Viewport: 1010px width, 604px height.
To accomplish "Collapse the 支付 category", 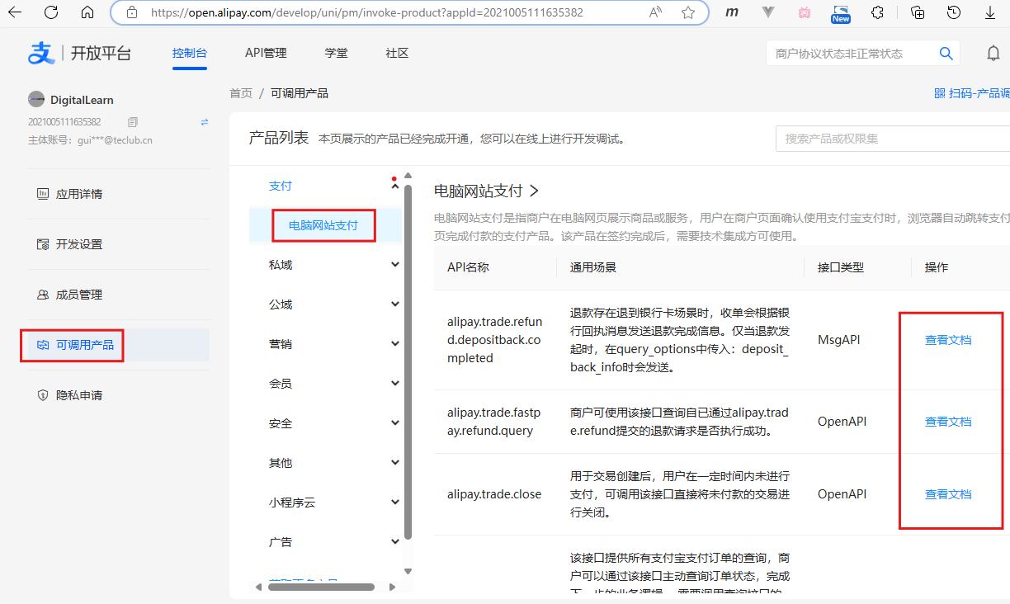I will coord(394,186).
